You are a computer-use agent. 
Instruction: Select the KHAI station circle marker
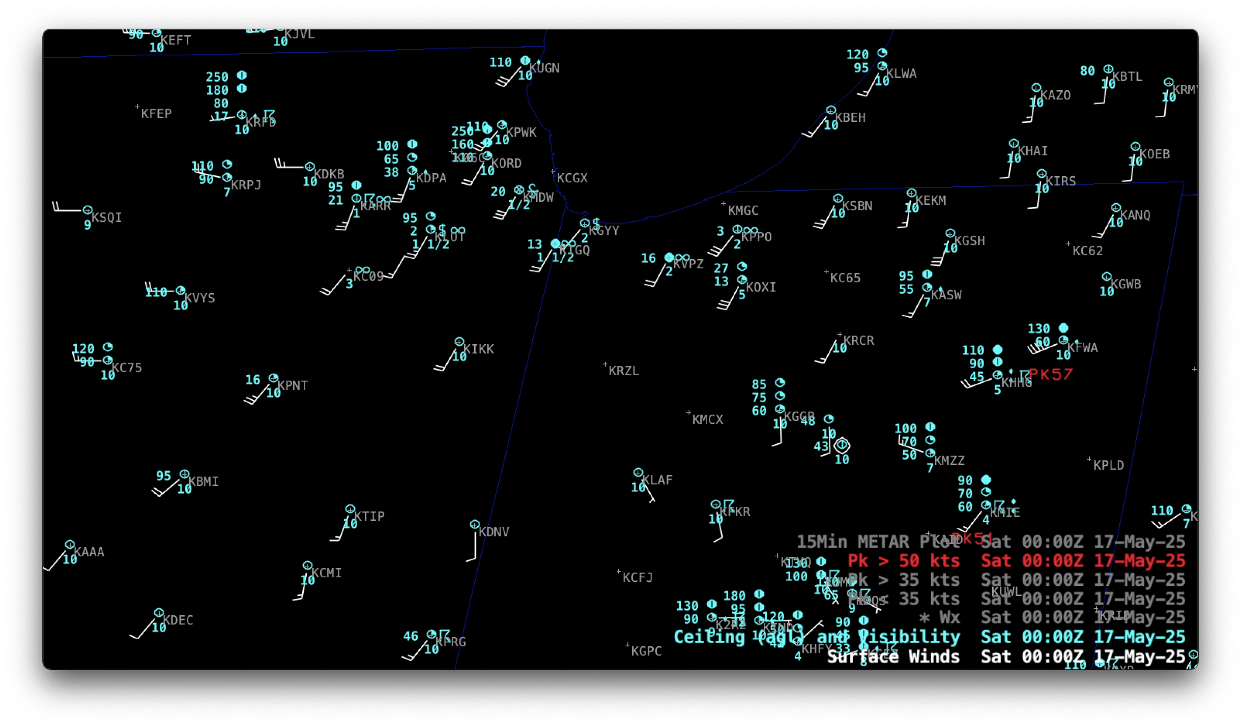click(1014, 144)
